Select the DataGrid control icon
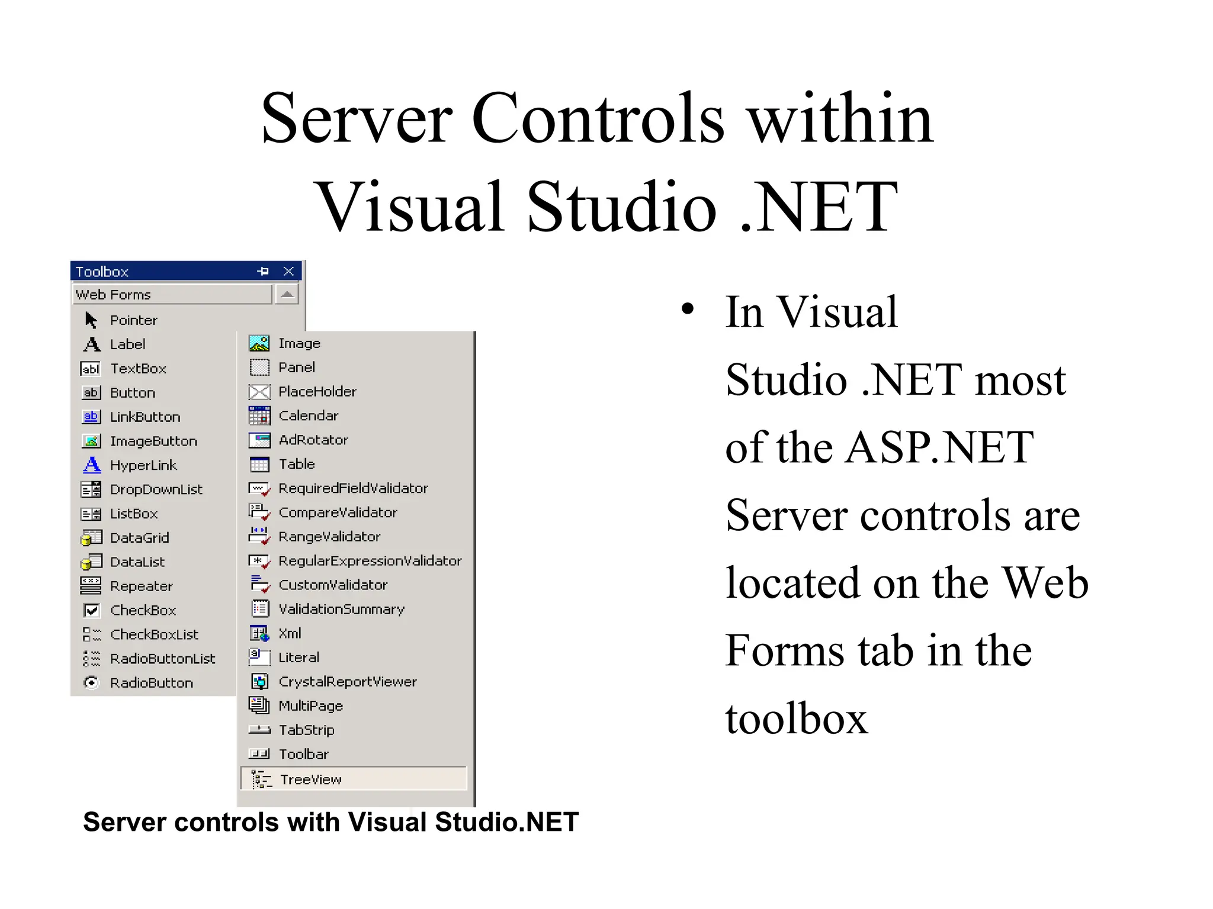1213x909 pixels. (x=91, y=538)
